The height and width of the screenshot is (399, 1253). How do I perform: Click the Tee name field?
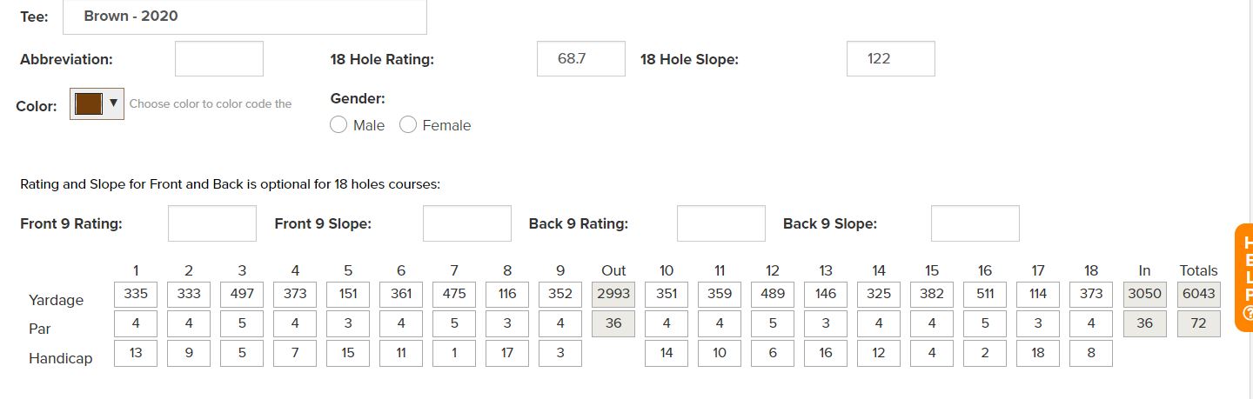pos(245,17)
